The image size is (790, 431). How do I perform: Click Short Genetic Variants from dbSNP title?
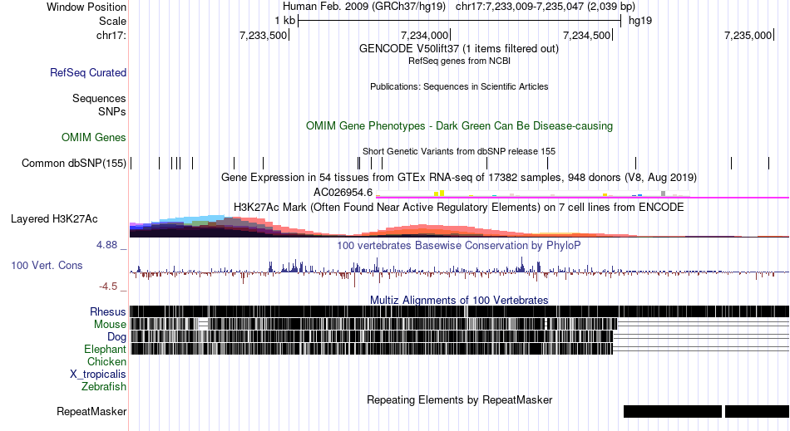click(459, 151)
